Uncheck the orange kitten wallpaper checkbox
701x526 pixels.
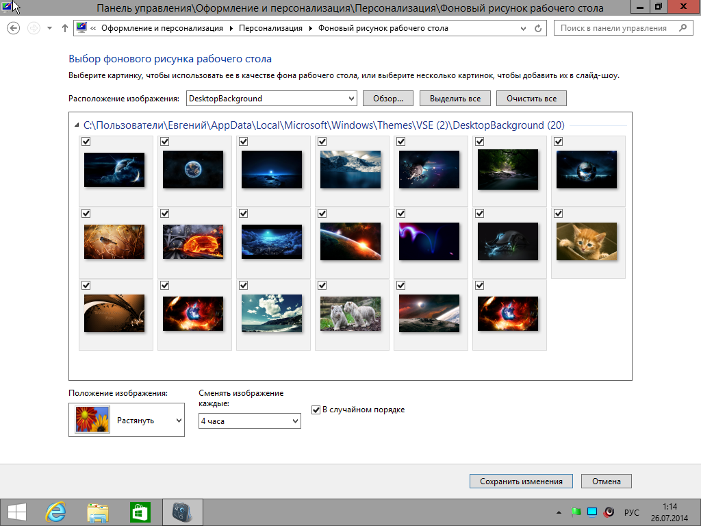[x=558, y=214]
